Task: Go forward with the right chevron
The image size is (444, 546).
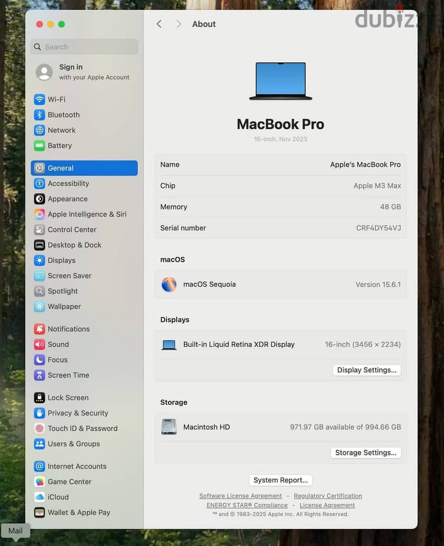Action: tap(179, 24)
